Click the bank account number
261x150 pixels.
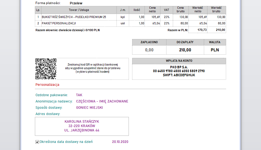(179, 71)
